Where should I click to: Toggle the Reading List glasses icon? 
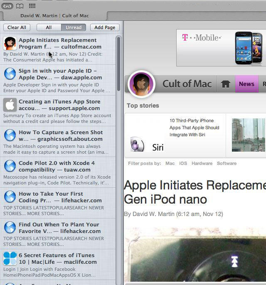click(x=8, y=6)
